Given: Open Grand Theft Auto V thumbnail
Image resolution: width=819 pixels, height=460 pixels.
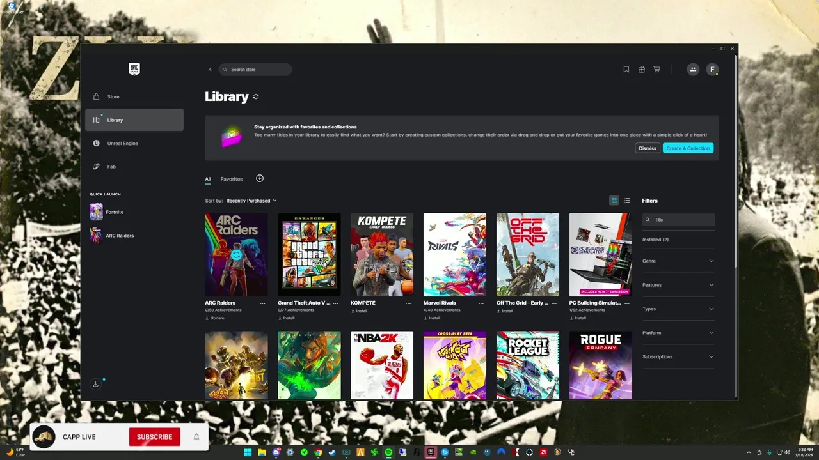Looking at the screenshot, I should click(309, 254).
